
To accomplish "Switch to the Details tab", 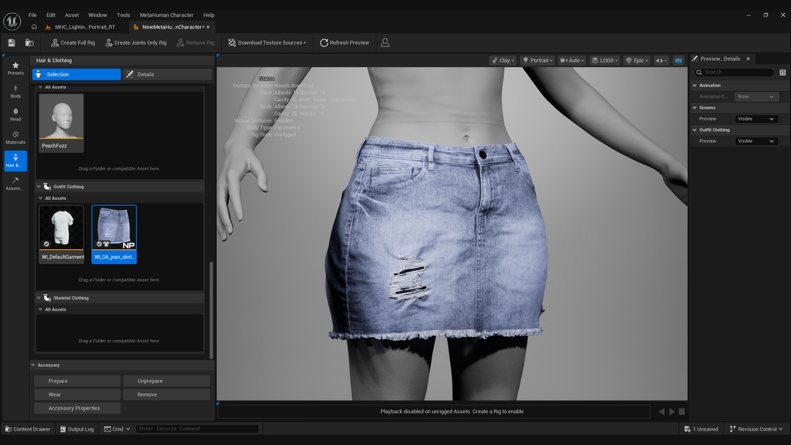I will pyautogui.click(x=167, y=74).
